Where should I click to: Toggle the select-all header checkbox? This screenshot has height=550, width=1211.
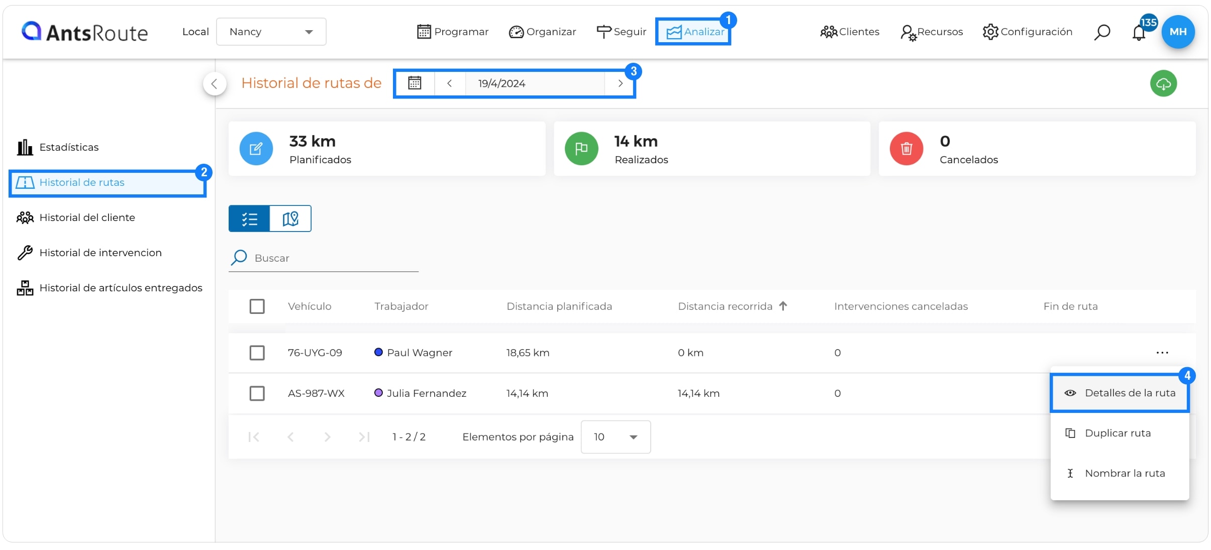(x=257, y=306)
